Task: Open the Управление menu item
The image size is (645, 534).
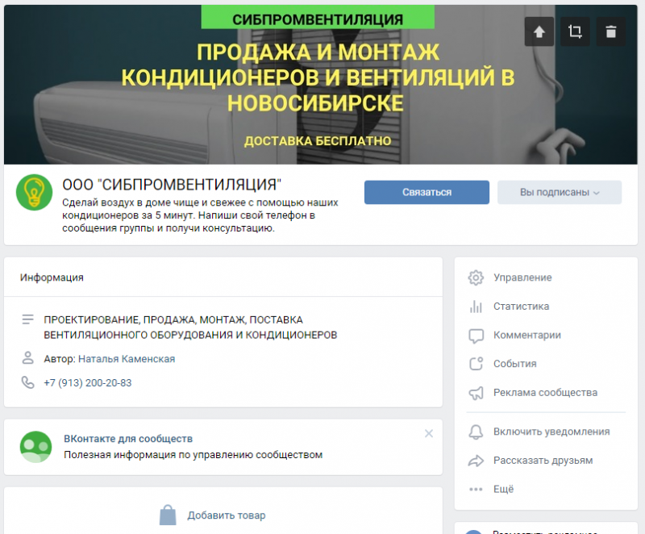Action: [522, 277]
